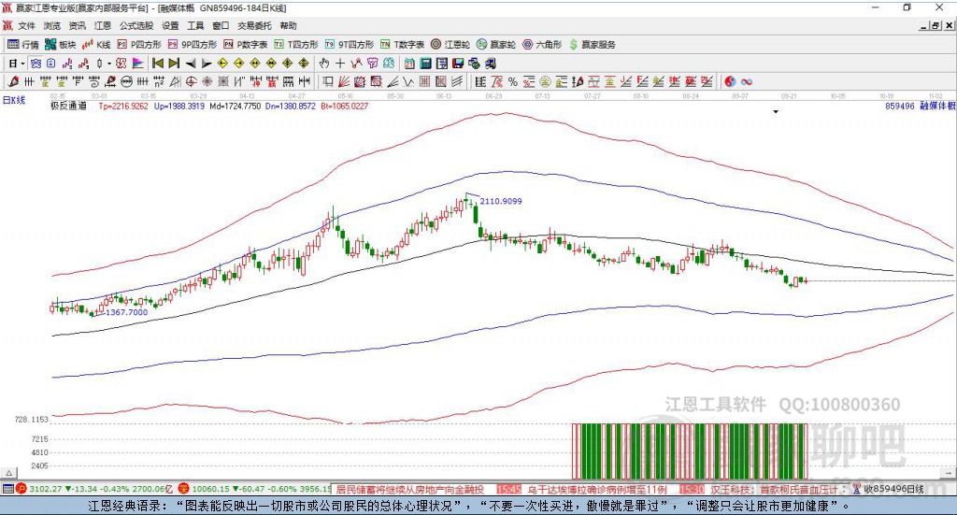
Task: Click the 2110.9099 high price label
Action: click(501, 201)
